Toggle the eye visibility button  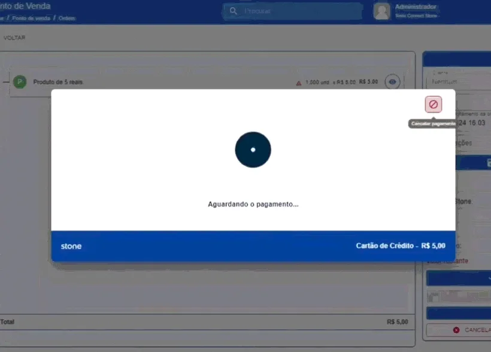(392, 82)
